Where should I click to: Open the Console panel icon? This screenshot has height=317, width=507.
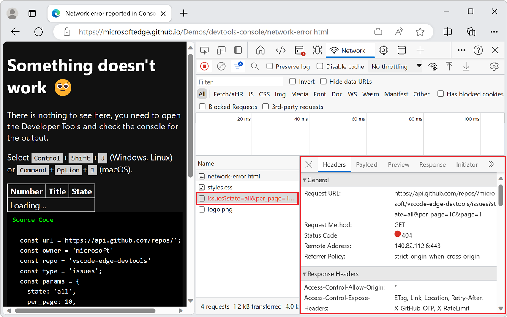pos(299,50)
